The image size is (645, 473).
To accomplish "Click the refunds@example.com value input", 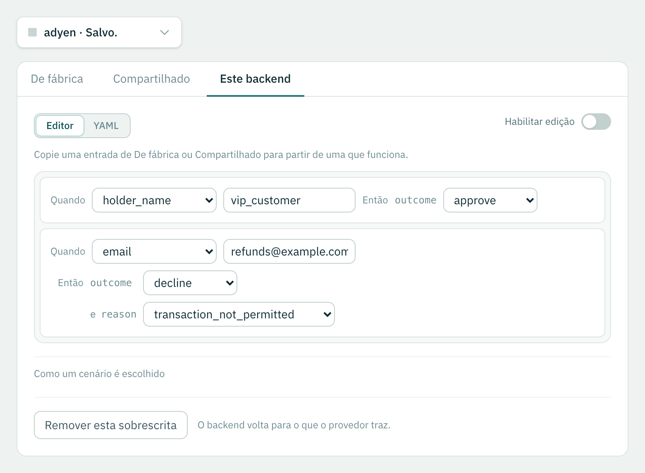I will coord(289,251).
